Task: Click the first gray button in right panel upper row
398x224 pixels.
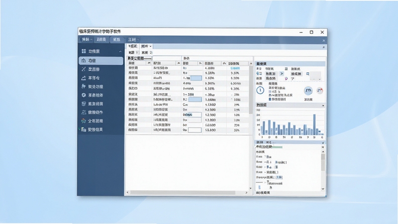Action: point(271,74)
